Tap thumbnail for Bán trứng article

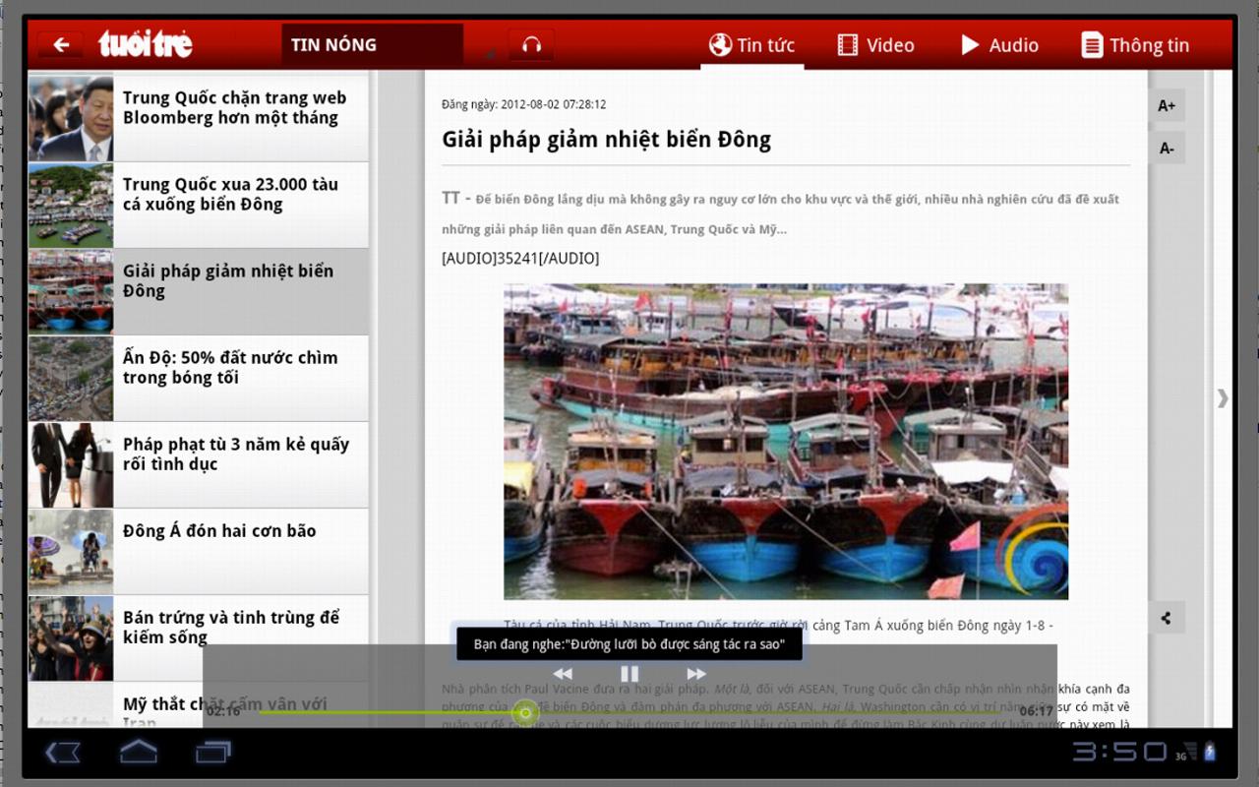pyautogui.click(x=71, y=637)
